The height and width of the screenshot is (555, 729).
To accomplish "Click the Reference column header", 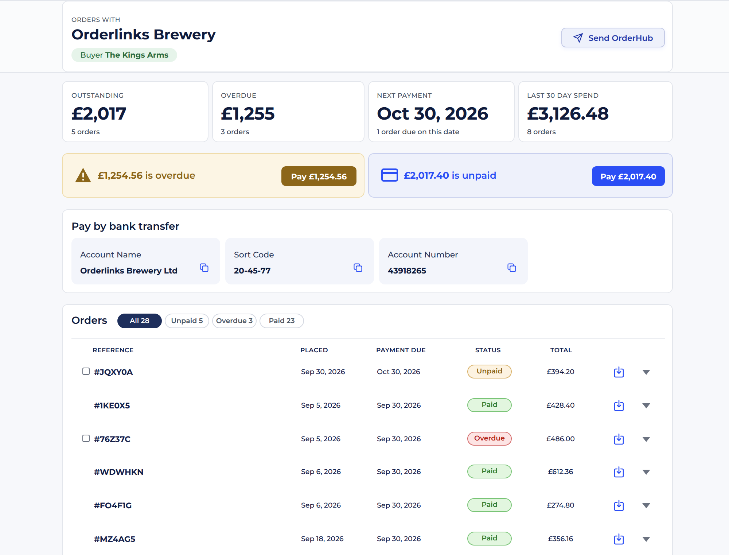I will 113,350.
